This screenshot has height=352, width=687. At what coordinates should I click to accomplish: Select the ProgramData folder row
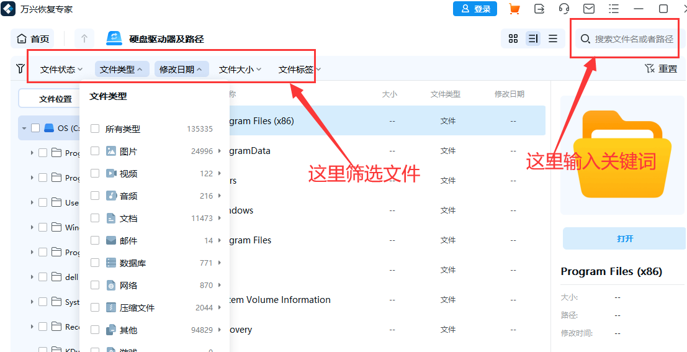(388, 151)
